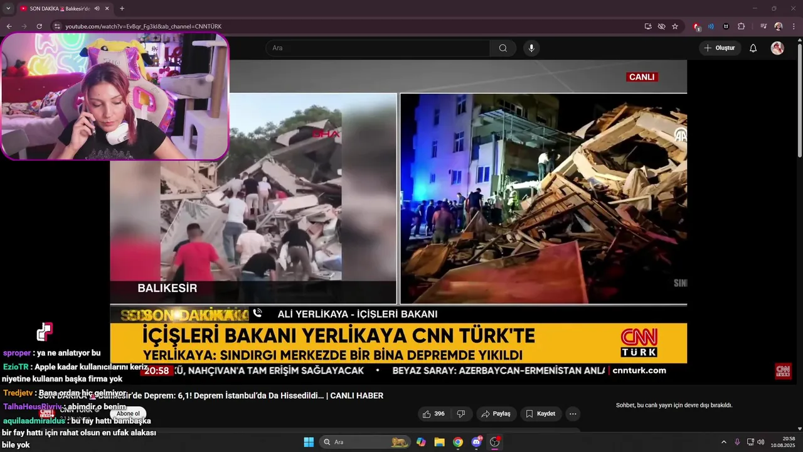This screenshot has width=803, height=452.
Task: Close the SON DAKİKA YouTube tab
Action: [x=107, y=8]
